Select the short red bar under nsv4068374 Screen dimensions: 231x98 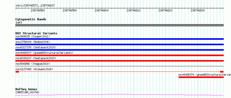tap(201, 77)
